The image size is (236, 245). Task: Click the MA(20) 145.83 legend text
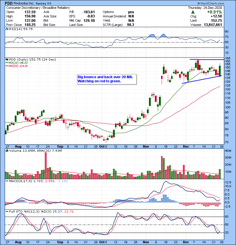(x=18, y=63)
